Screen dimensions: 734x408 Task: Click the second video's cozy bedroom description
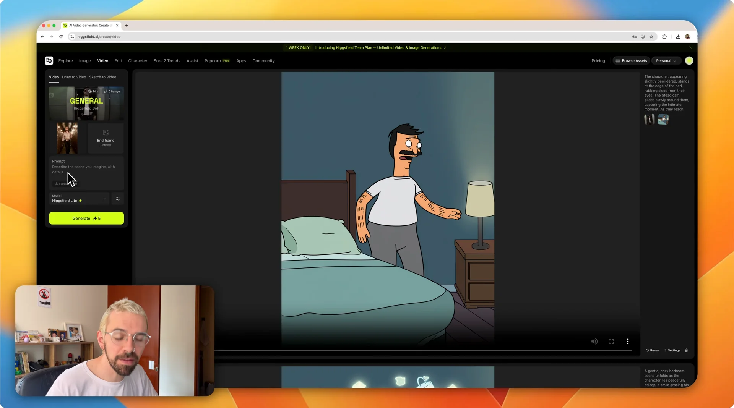coord(667,378)
